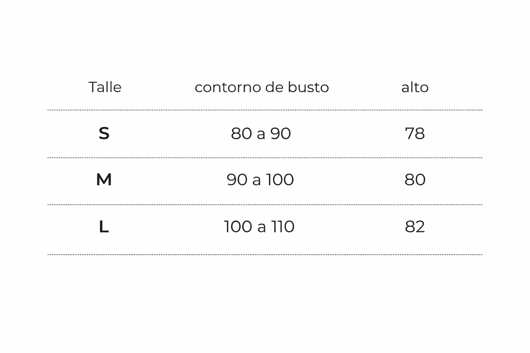Click the Talle column header
The height and width of the screenshot is (353, 530).
(x=105, y=87)
